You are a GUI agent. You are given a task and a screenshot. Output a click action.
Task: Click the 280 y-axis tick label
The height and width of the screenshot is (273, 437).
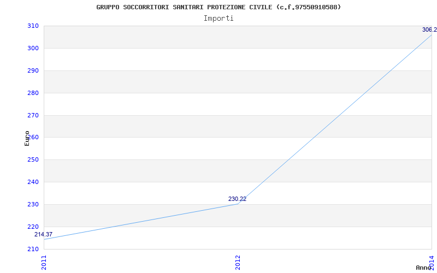tap(33, 93)
